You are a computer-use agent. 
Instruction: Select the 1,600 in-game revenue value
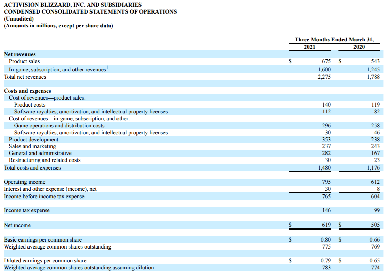[324, 70]
